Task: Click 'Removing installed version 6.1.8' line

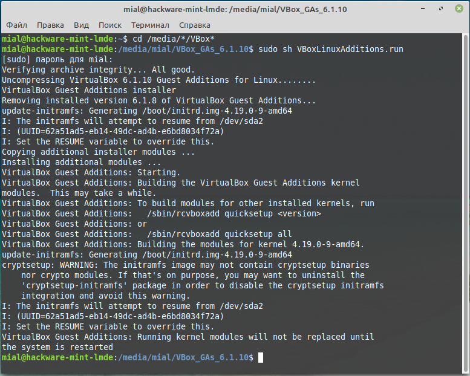Action: pyautogui.click(x=159, y=100)
